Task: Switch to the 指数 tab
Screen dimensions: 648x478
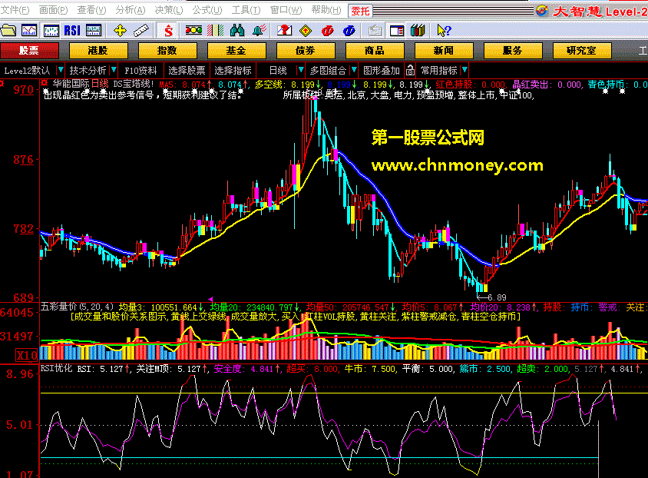Action: click(x=167, y=51)
